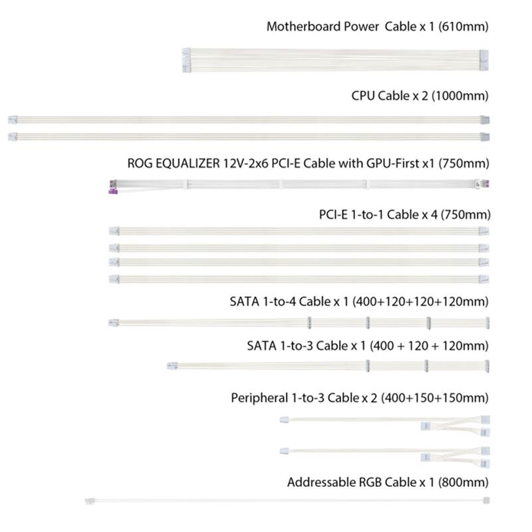
Task: Click the purple 12V-2x6 connector
Action: (x=113, y=192)
